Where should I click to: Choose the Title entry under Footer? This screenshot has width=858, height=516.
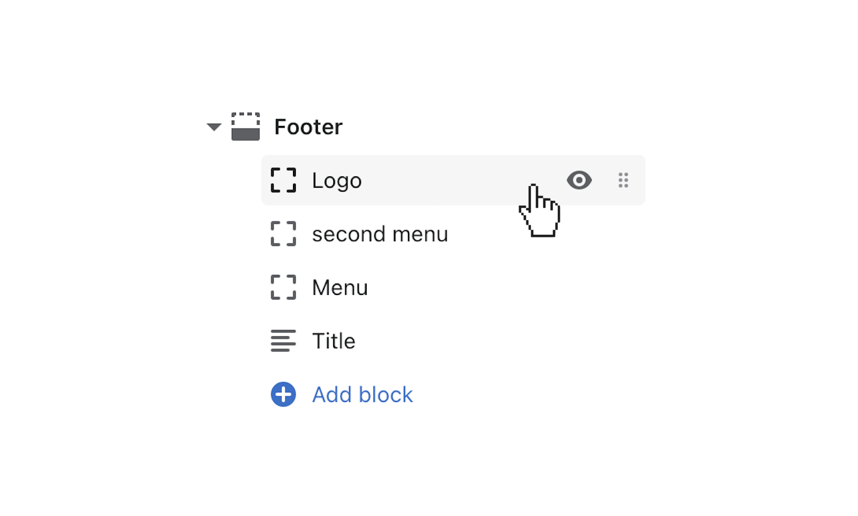(333, 341)
